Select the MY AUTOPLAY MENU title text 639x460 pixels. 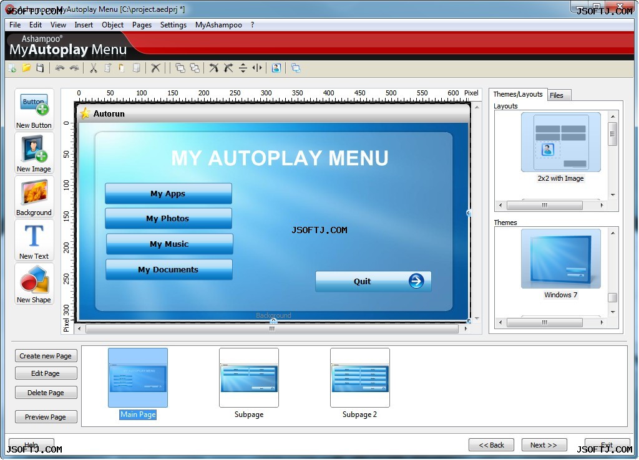point(280,158)
